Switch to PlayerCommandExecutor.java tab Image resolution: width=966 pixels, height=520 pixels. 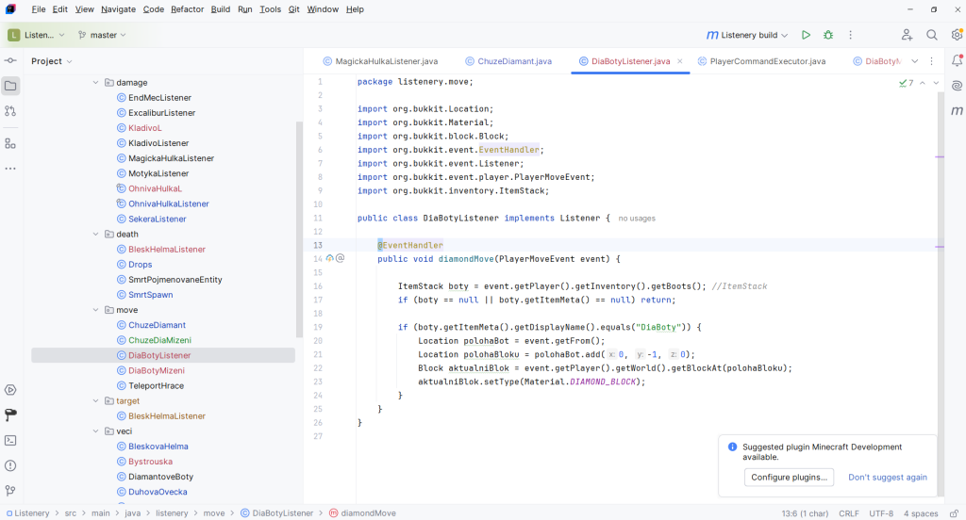761,61
